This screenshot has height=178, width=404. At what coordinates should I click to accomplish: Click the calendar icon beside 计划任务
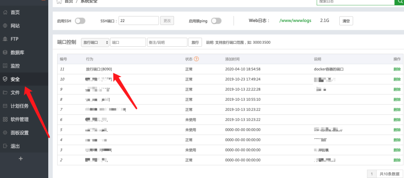[x=5, y=106]
